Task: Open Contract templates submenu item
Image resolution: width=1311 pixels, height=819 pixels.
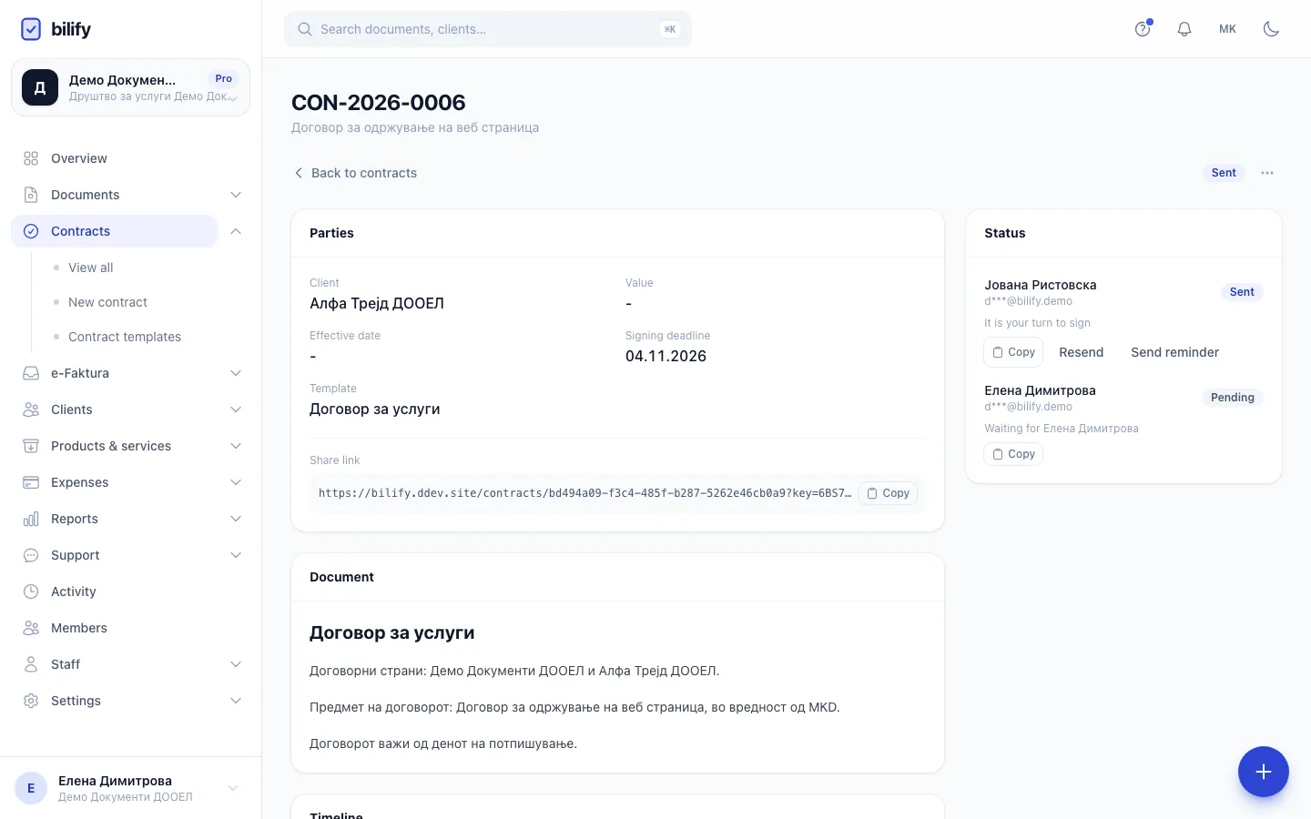Action: 125,337
